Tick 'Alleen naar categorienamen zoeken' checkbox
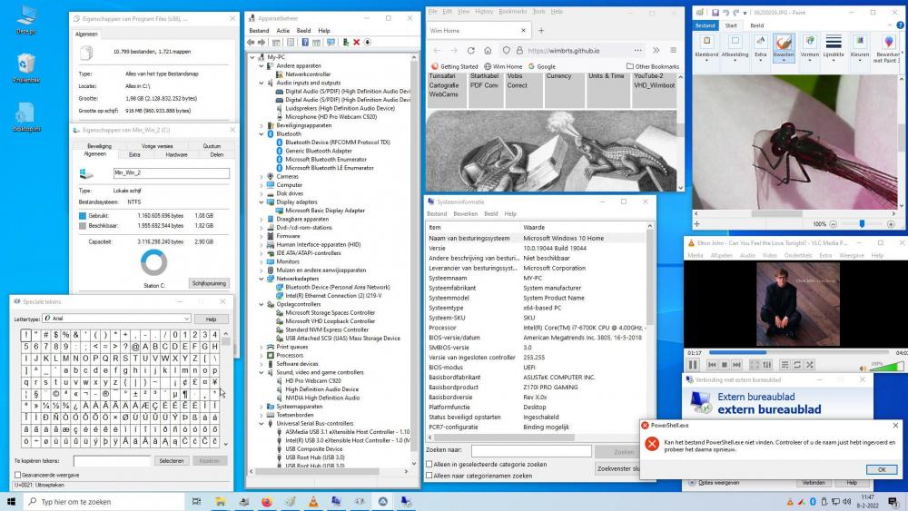908x511 pixels. point(429,475)
